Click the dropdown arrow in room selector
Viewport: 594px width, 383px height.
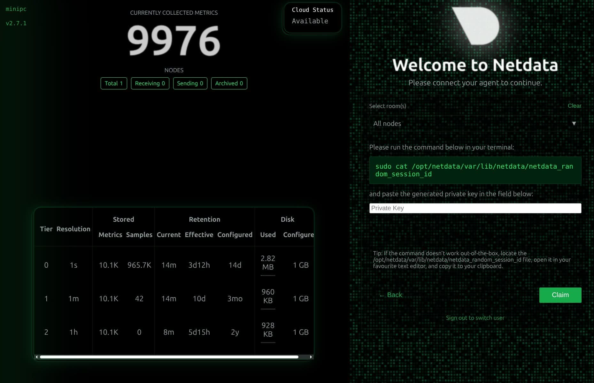pos(574,124)
